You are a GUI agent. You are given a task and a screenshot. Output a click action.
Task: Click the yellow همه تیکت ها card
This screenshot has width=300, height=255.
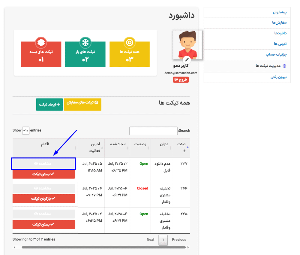pos(130,54)
